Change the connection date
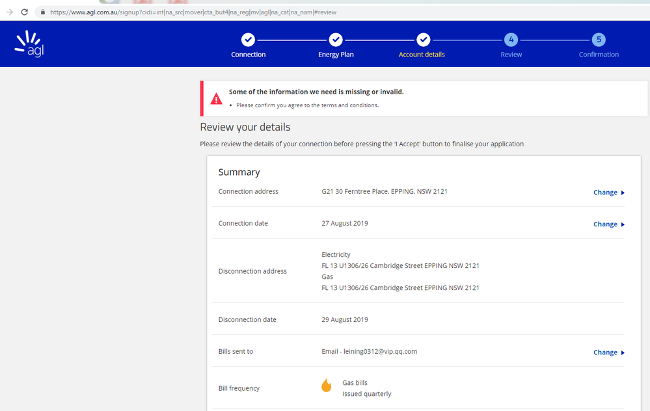 pos(605,224)
